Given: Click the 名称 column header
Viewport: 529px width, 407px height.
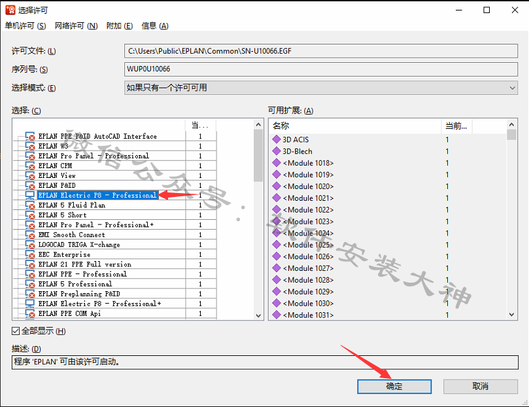Looking at the screenshot, I should 355,126.
